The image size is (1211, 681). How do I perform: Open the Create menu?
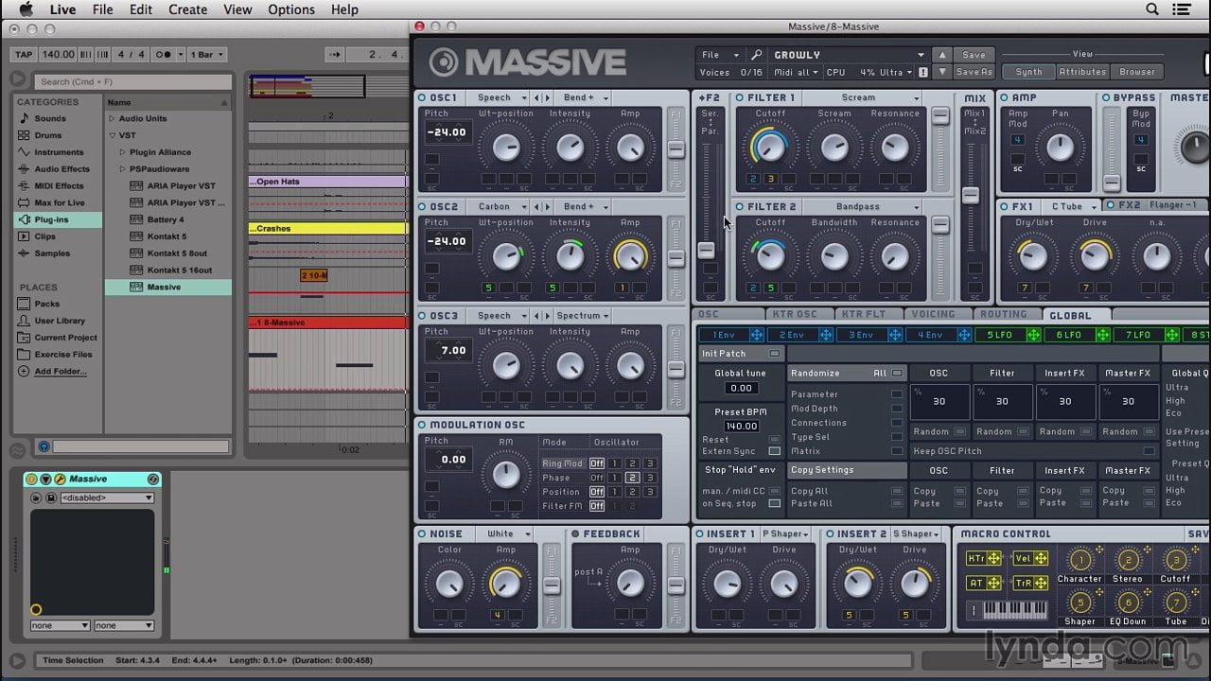coord(187,9)
